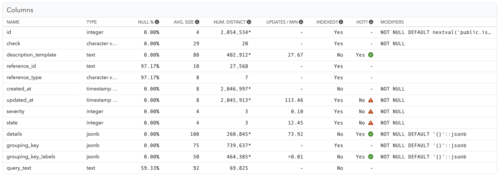Click the warning triangle in severity row
The height and width of the screenshot is (176, 499).
371,111
